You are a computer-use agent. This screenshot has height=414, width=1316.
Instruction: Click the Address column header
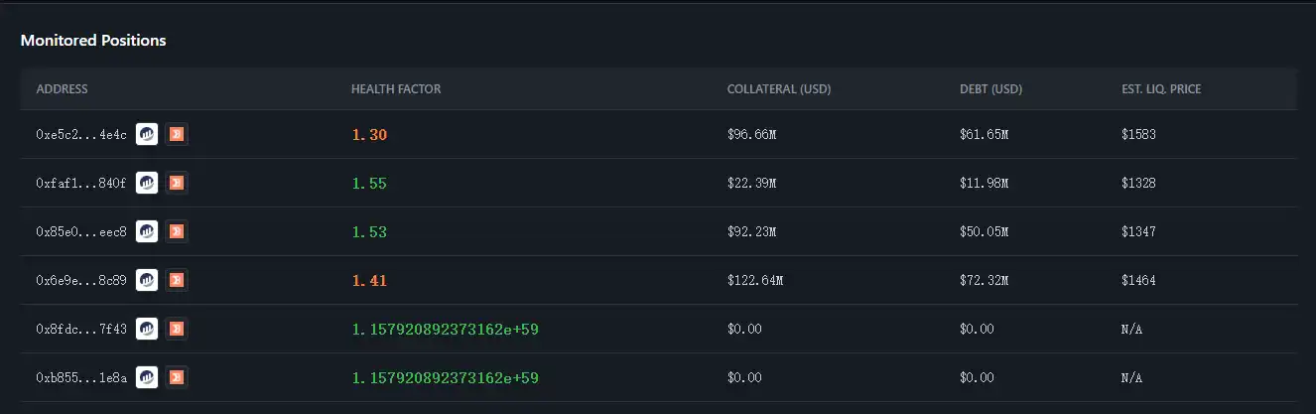[x=62, y=89]
